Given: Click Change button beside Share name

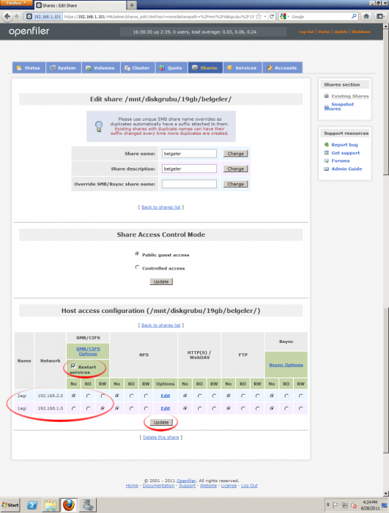Looking at the screenshot, I should (236, 153).
